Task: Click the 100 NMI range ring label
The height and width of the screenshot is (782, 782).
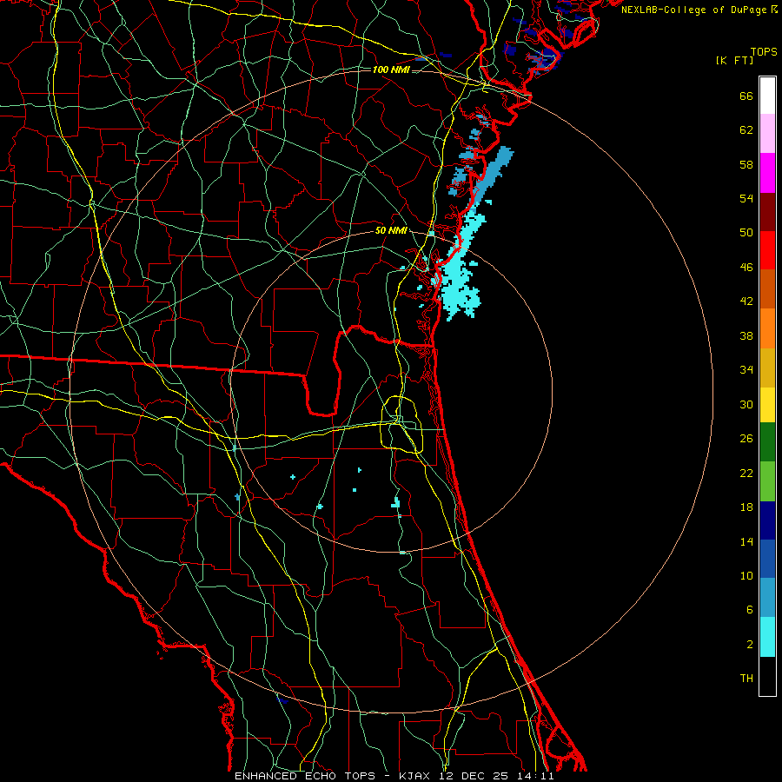Action: 391,70
